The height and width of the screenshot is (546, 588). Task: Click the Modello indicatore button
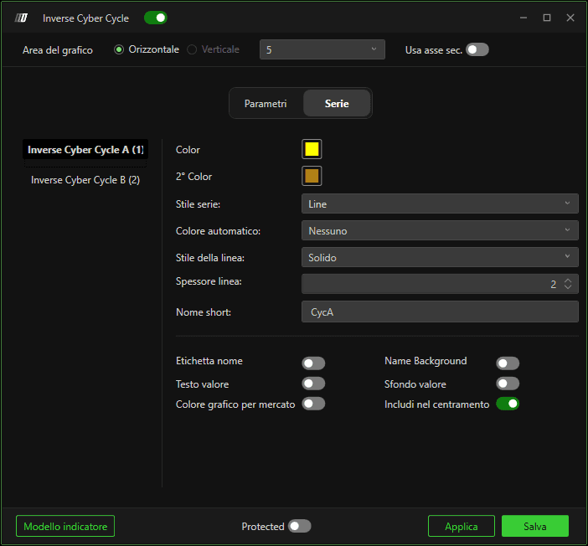point(65,526)
